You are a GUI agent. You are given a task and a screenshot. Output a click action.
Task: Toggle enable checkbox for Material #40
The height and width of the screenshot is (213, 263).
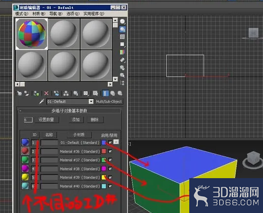coord(110,186)
